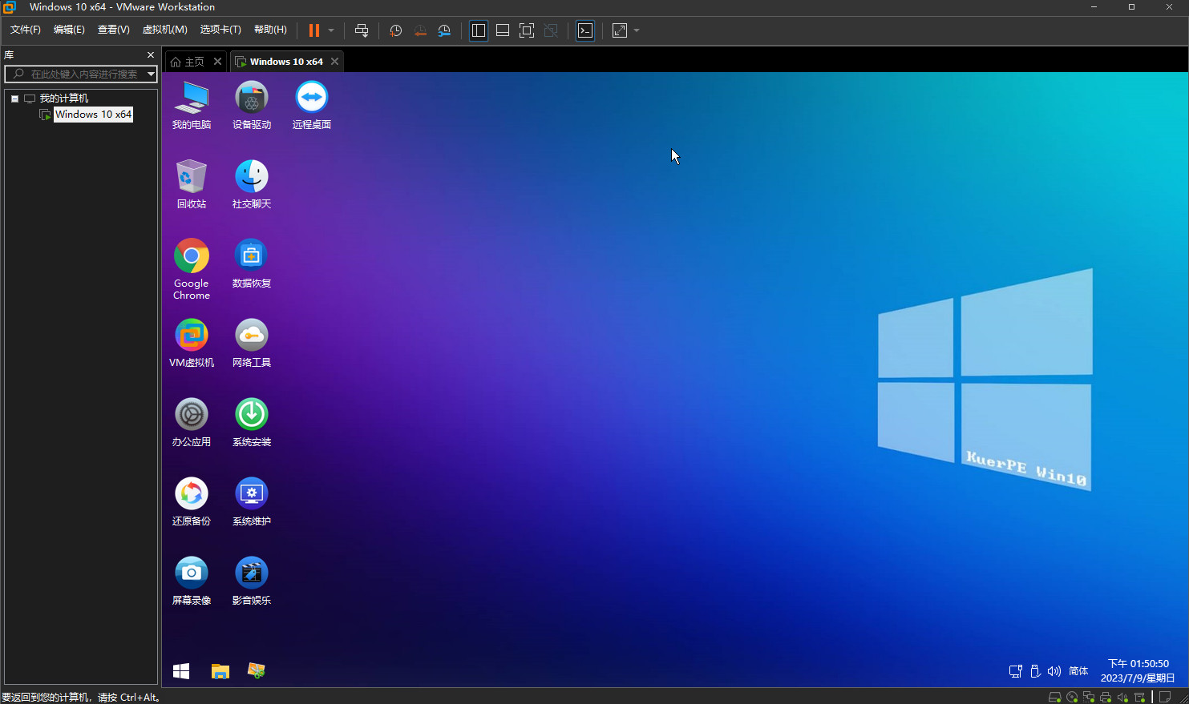Open 屏幕录像 desktop icon
The image size is (1189, 704).
(192, 581)
